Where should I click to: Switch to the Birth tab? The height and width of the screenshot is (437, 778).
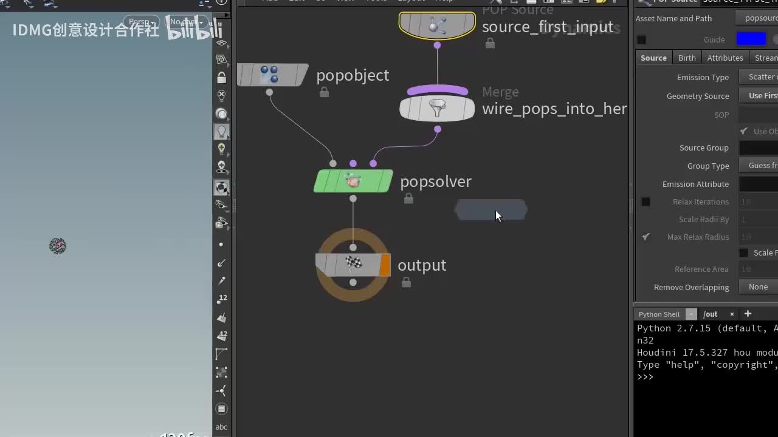pyautogui.click(x=687, y=58)
